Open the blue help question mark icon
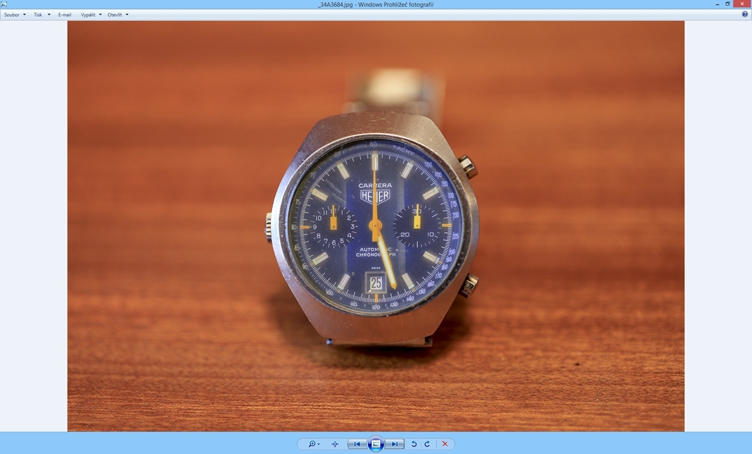This screenshot has width=752, height=454. pyautogui.click(x=744, y=15)
